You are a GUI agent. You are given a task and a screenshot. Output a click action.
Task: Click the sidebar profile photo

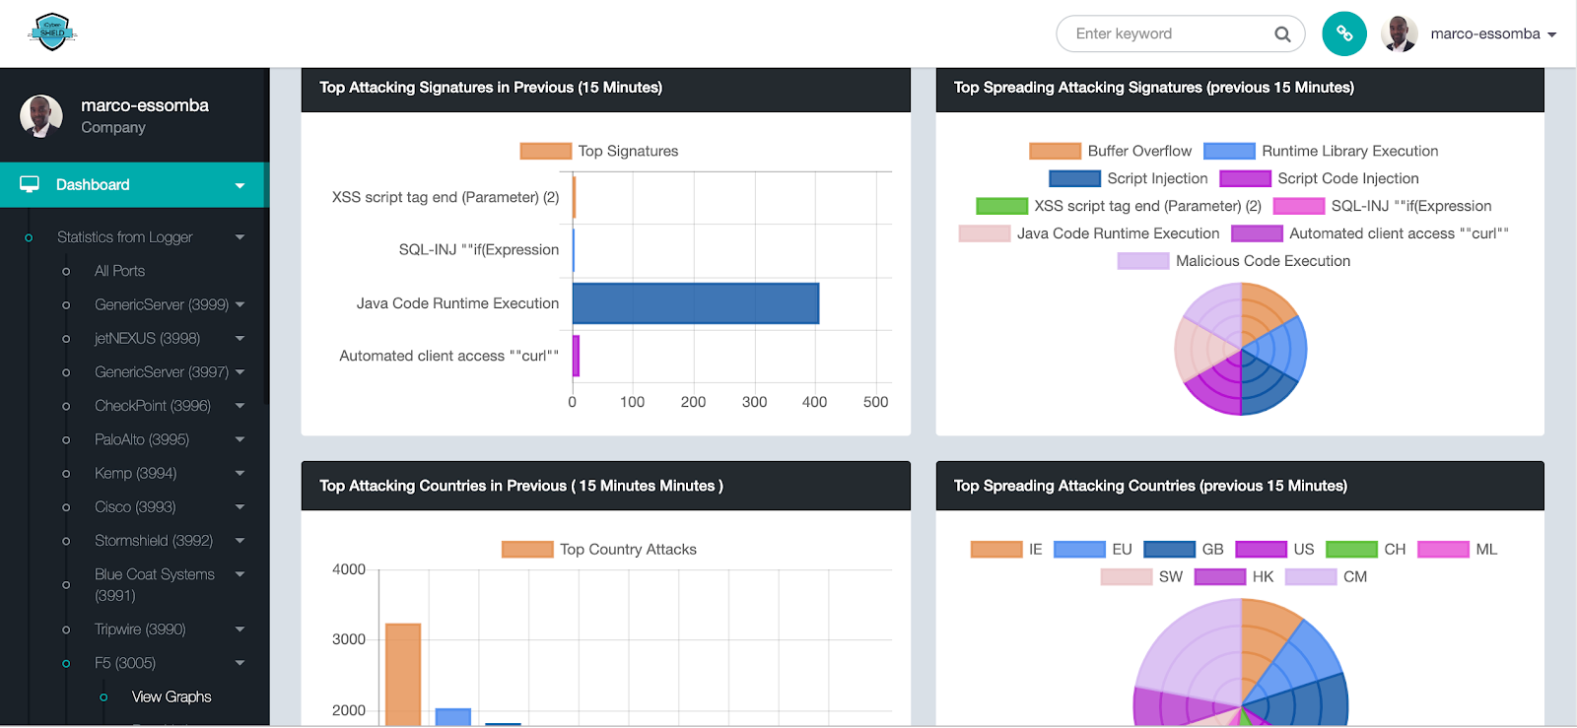41,116
